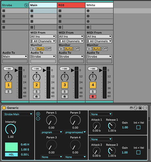Image resolution: width=151 pixels, height=162 pixels.
Task: Set Main track monitor to In
Action: pos(33,49)
